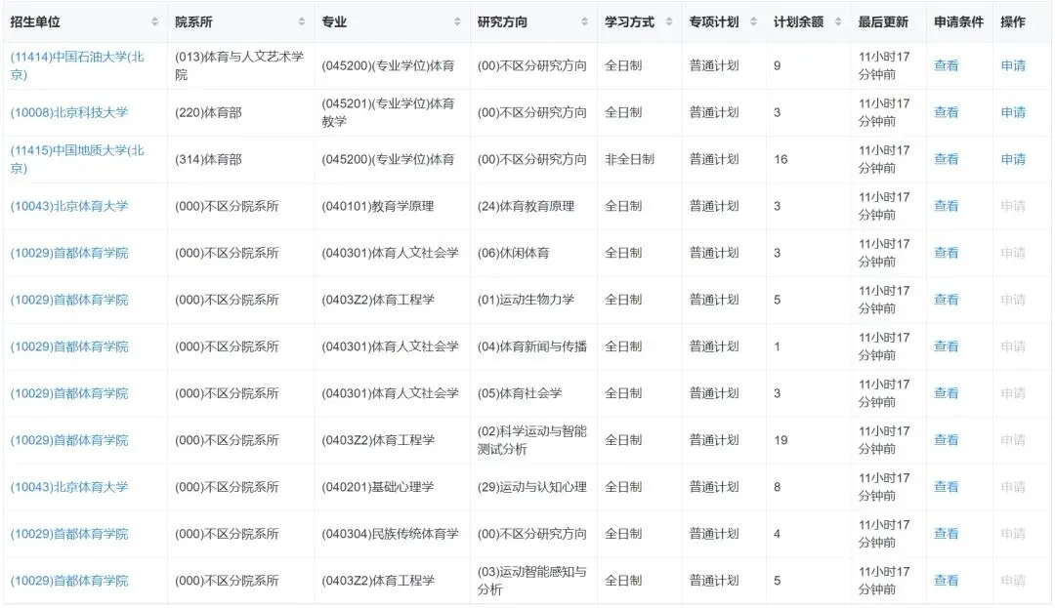Open the (10008)北京科技大学 link

[69, 113]
